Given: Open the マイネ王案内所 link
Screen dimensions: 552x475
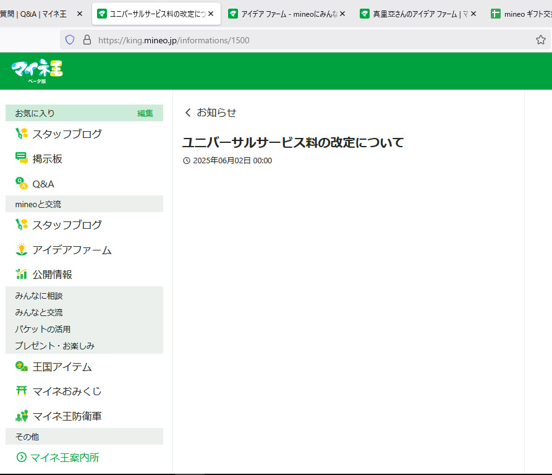Looking at the screenshot, I should (x=64, y=458).
